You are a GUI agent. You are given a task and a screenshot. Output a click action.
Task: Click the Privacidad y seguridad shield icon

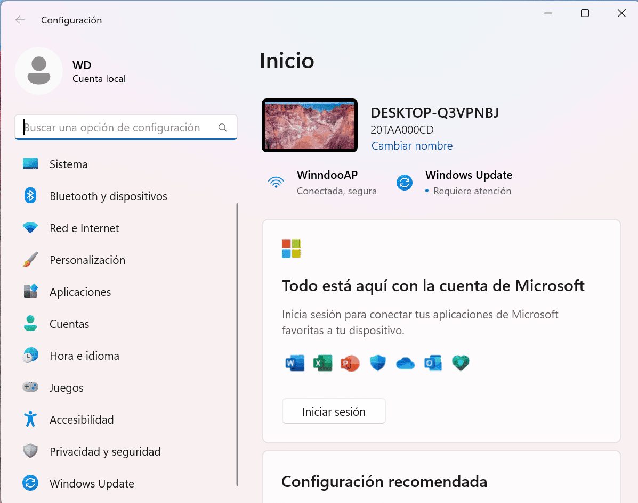30,451
